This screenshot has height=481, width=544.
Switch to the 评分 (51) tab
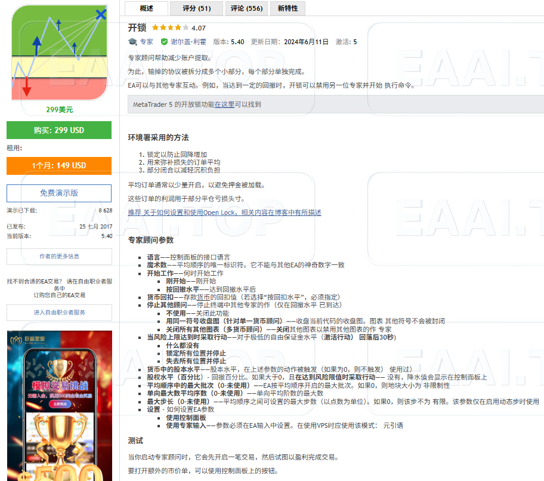[x=196, y=8]
